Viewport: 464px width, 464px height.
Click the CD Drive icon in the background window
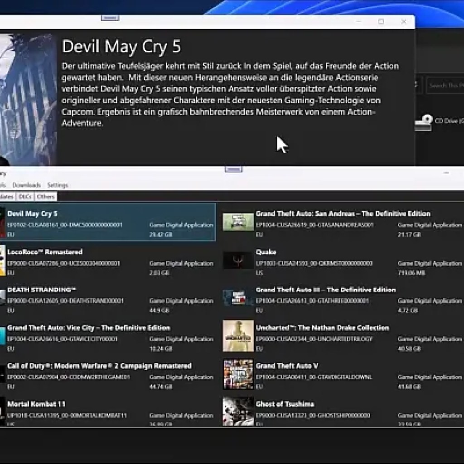(x=424, y=122)
